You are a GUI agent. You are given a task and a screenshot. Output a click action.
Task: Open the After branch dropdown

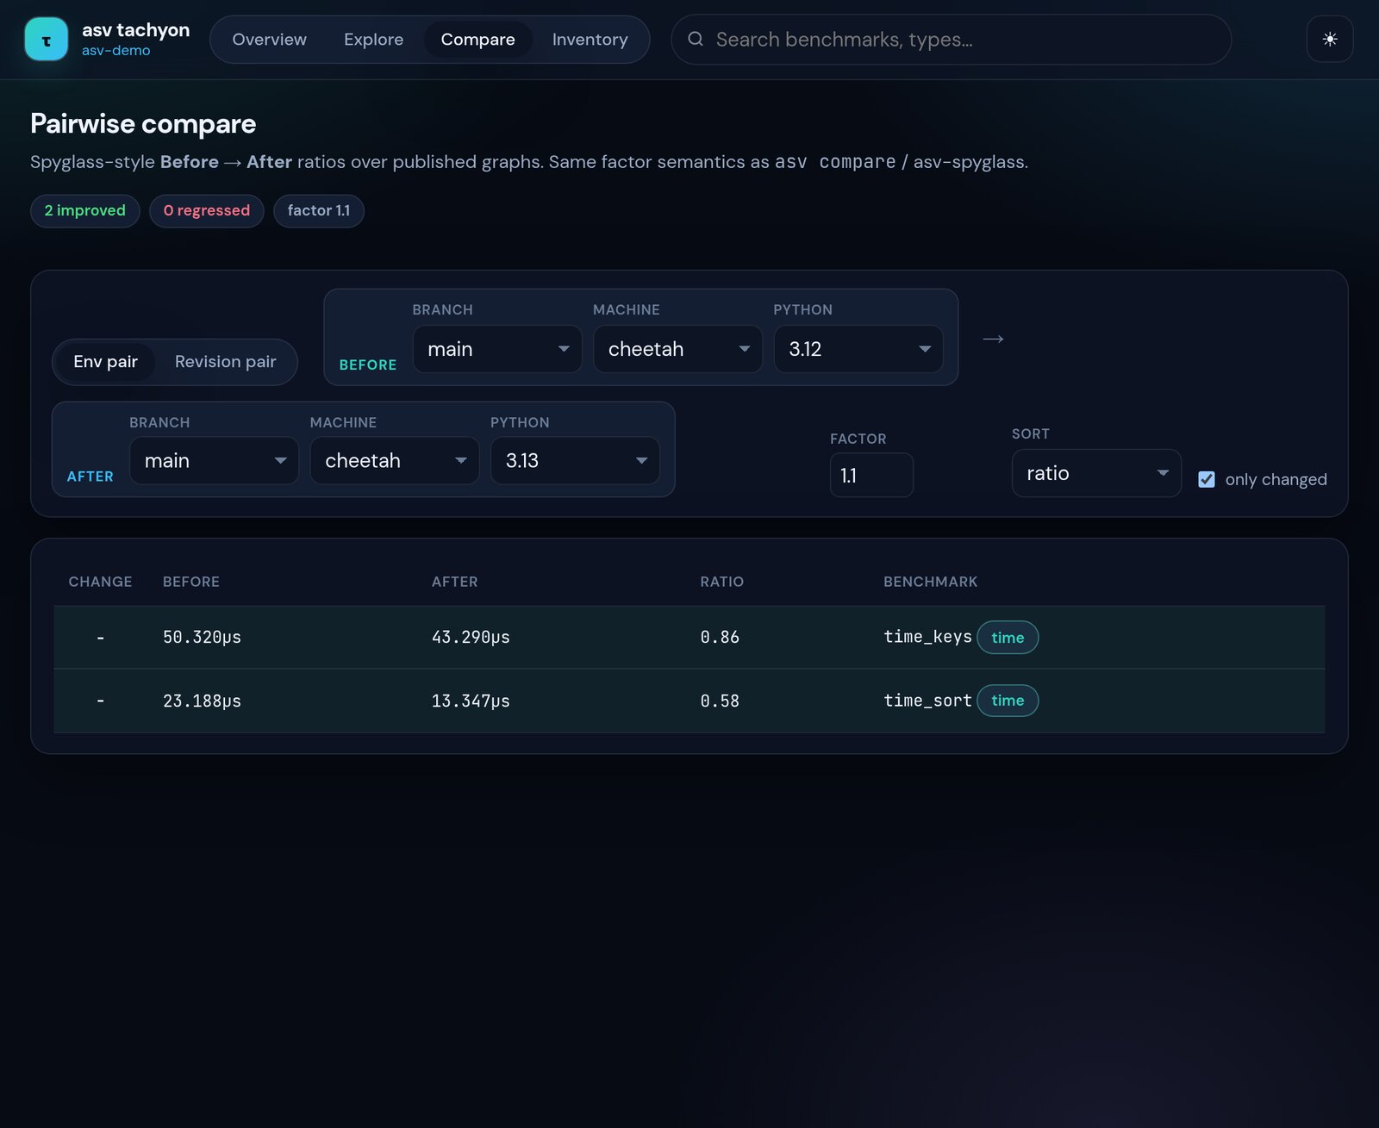[214, 461]
